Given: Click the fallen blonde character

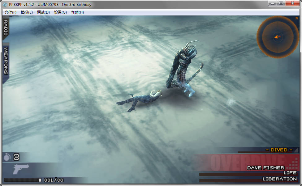Looking at the screenshot, I should [x=139, y=100].
